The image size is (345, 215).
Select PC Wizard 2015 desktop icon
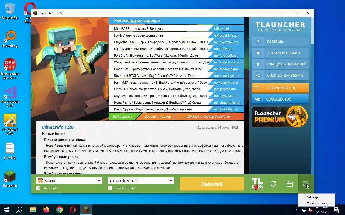[x=10, y=124]
